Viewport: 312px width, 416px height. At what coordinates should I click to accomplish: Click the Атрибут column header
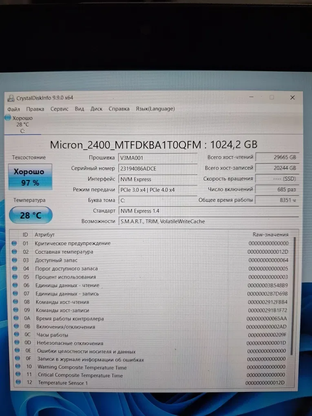click(44, 235)
